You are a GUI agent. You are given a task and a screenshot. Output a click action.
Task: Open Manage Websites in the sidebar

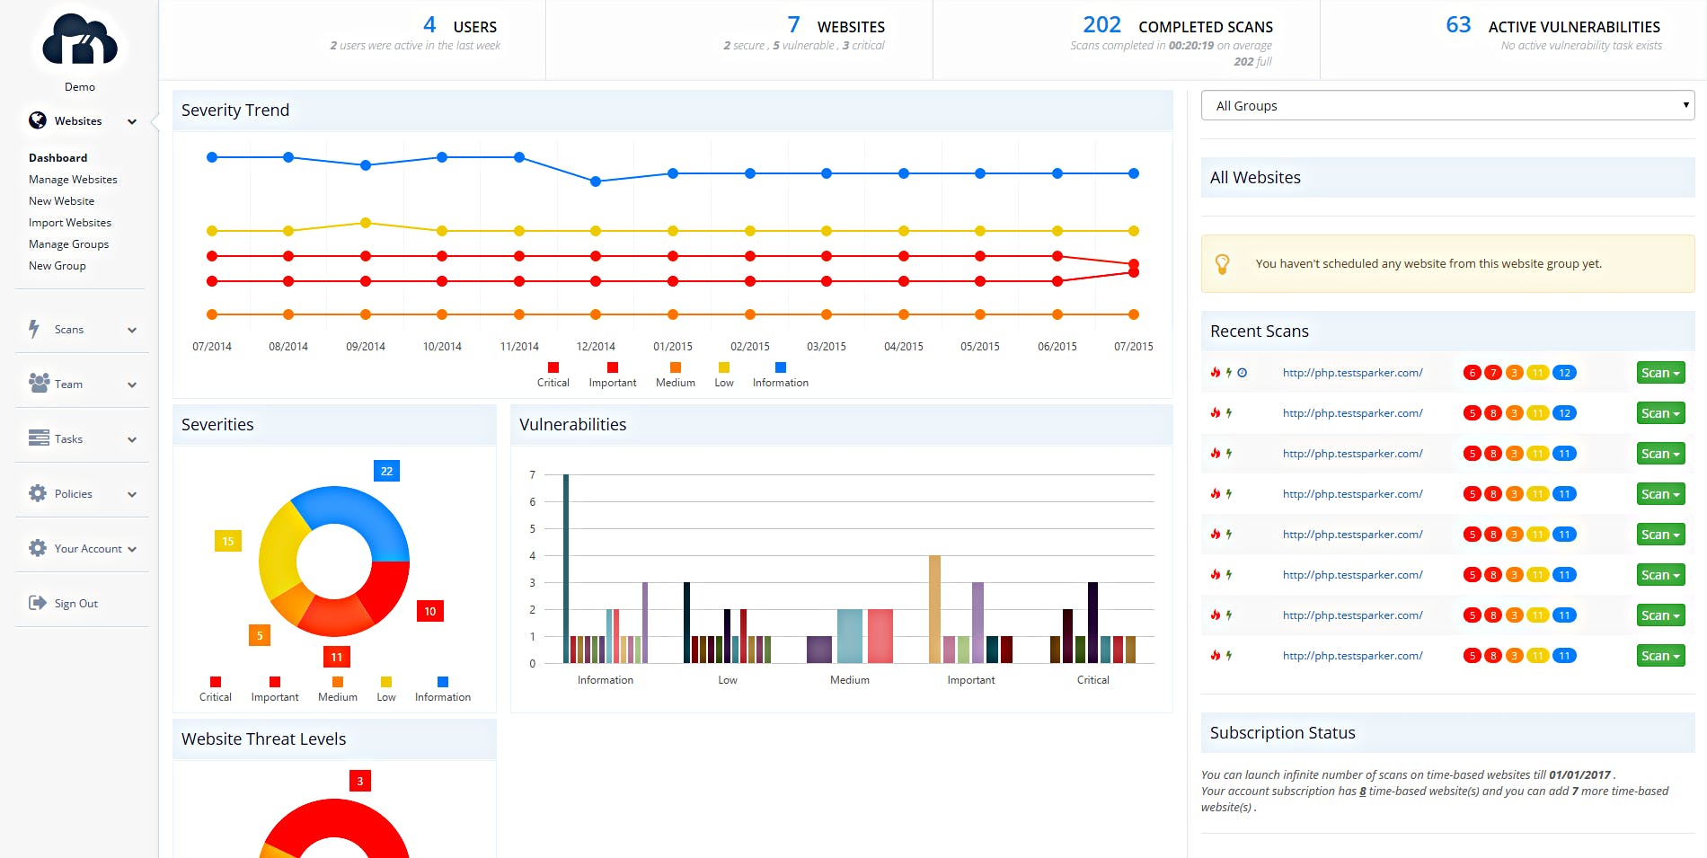tap(73, 179)
